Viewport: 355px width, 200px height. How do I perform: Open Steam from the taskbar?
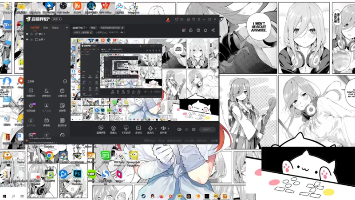tap(143, 196)
